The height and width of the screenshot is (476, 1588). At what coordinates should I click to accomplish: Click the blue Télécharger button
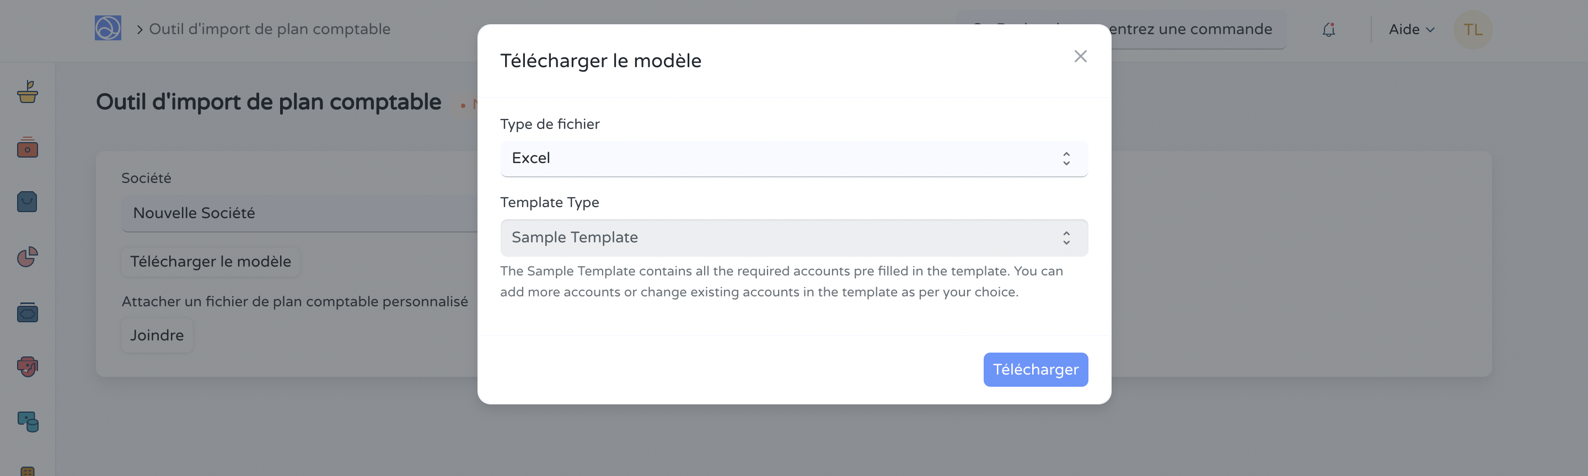coord(1036,370)
